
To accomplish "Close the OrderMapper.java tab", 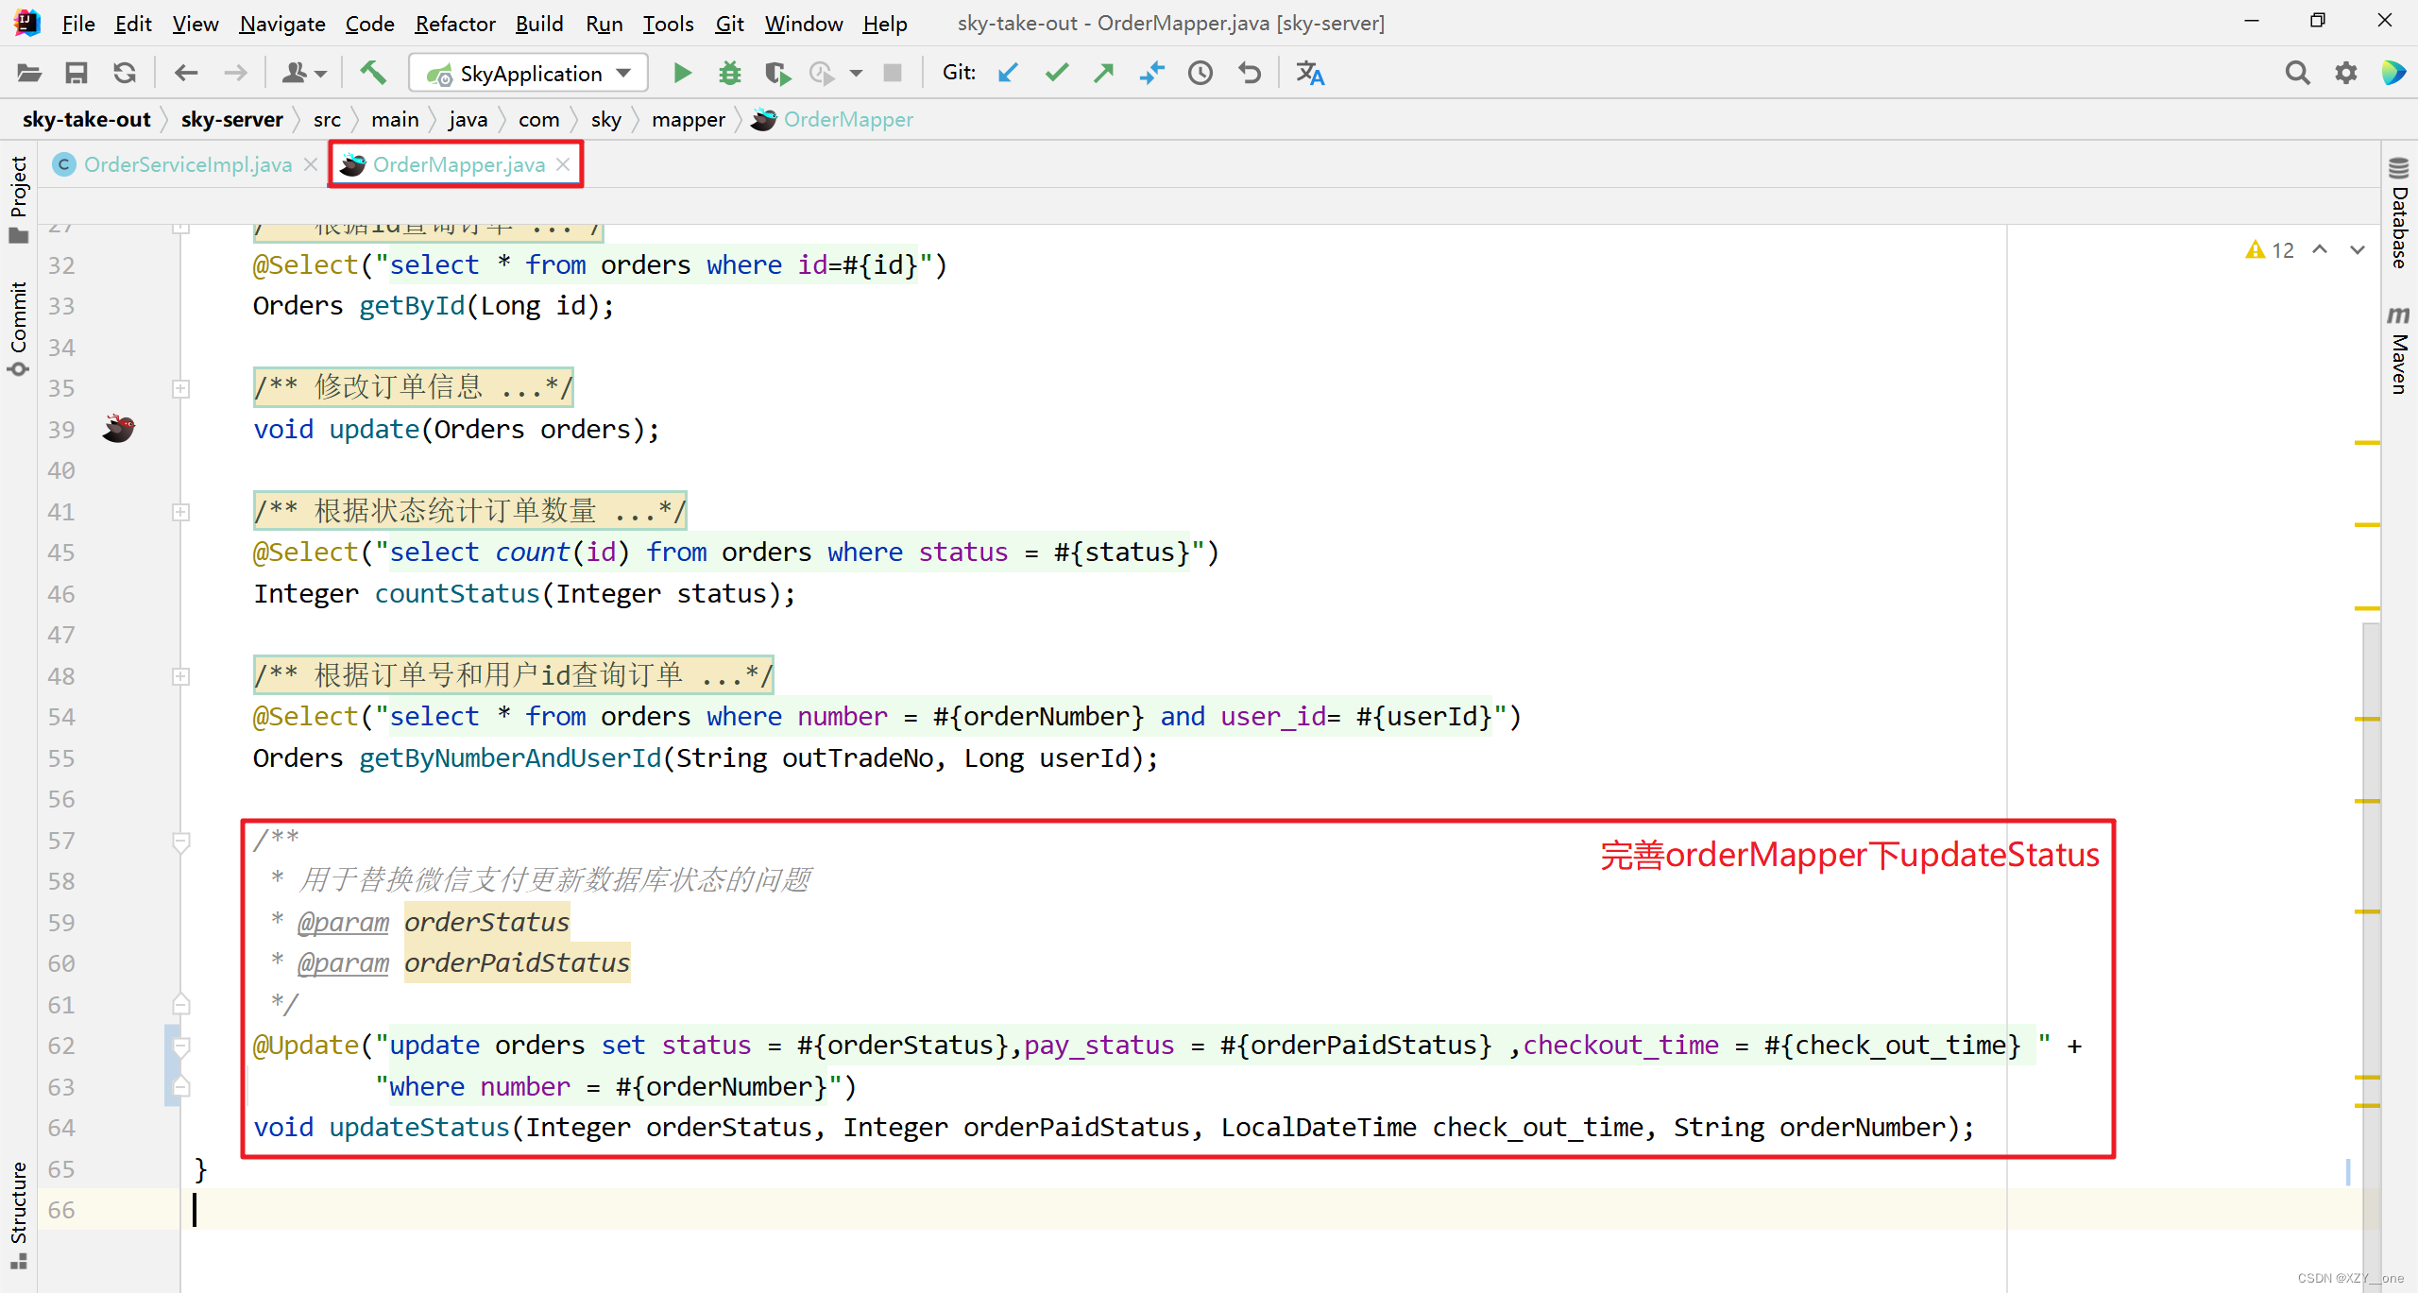I will tap(563, 164).
